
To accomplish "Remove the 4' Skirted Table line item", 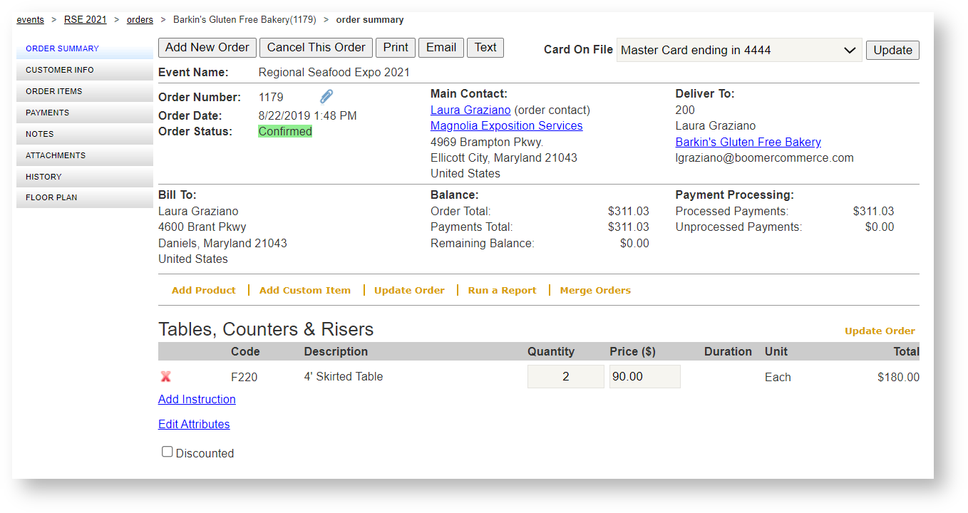I will click(166, 376).
